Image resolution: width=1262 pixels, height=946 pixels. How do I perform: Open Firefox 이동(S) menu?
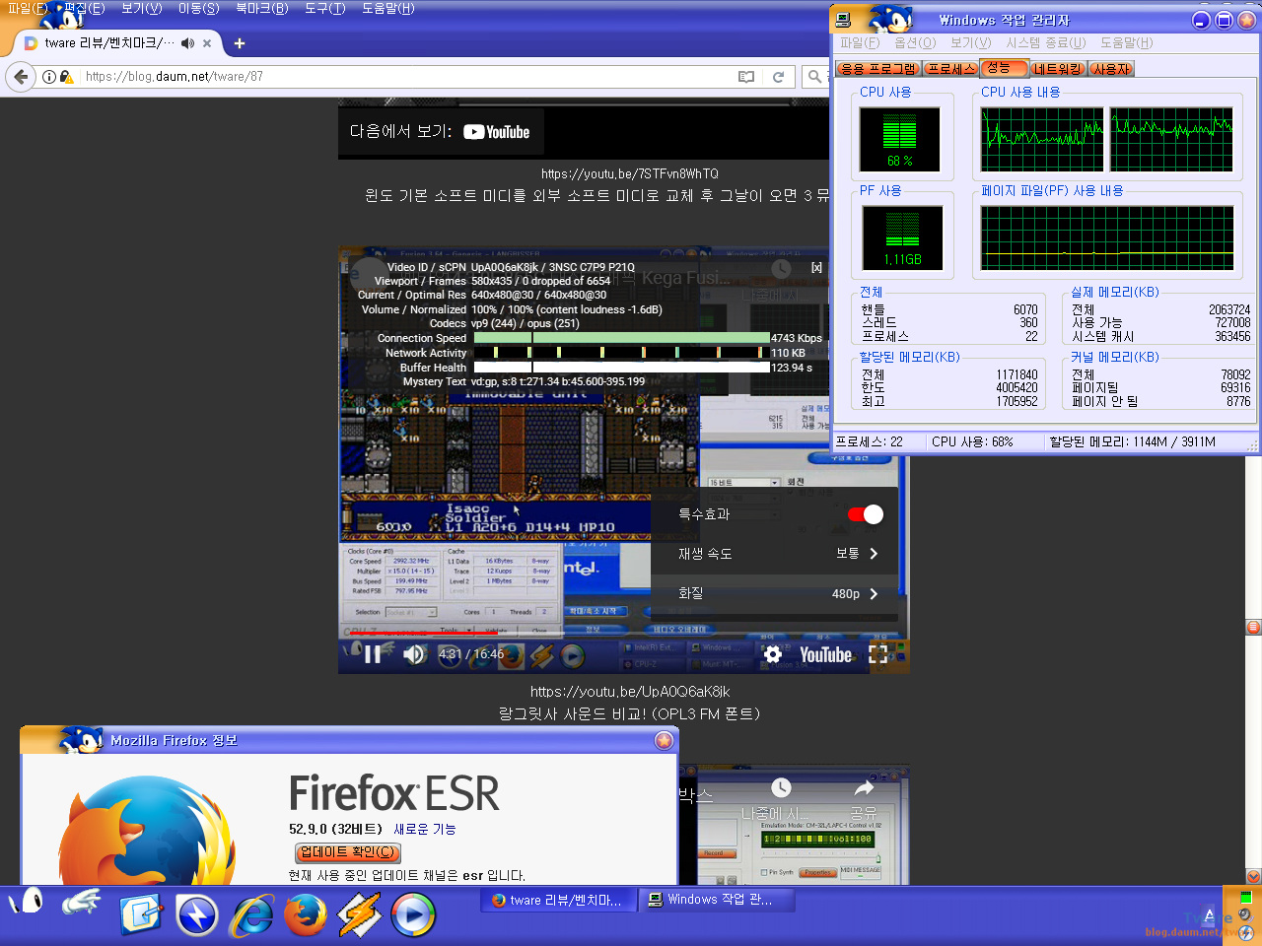[x=199, y=8]
